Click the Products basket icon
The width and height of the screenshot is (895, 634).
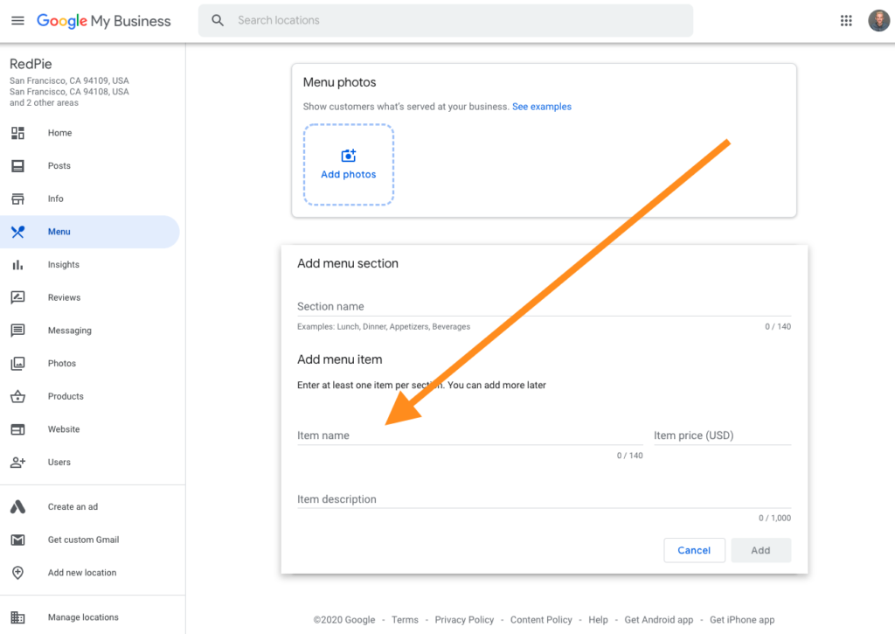[17, 397]
